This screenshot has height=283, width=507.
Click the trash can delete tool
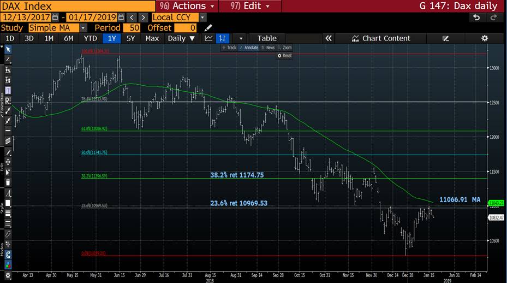(x=8, y=182)
